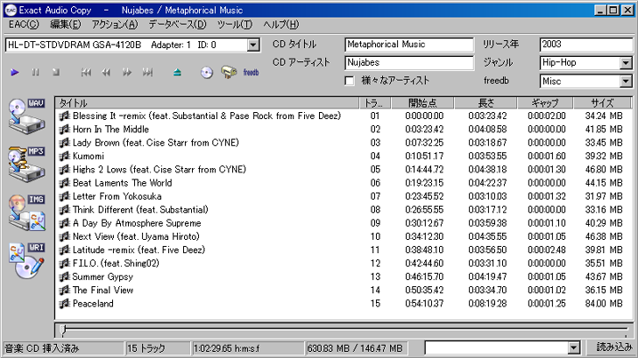Click the 15 トラック status bar entry
The height and width of the screenshot is (358, 638).
tap(158, 348)
